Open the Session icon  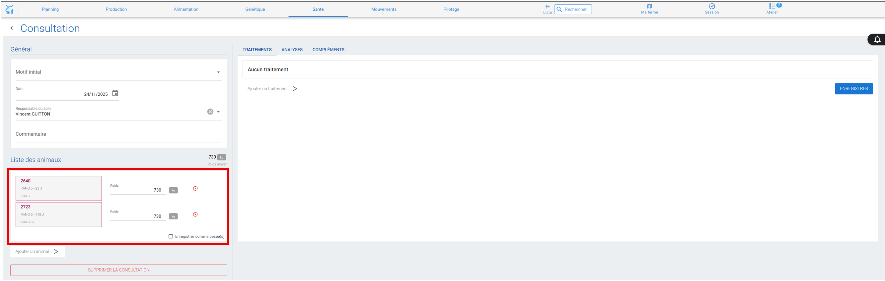(x=711, y=9)
